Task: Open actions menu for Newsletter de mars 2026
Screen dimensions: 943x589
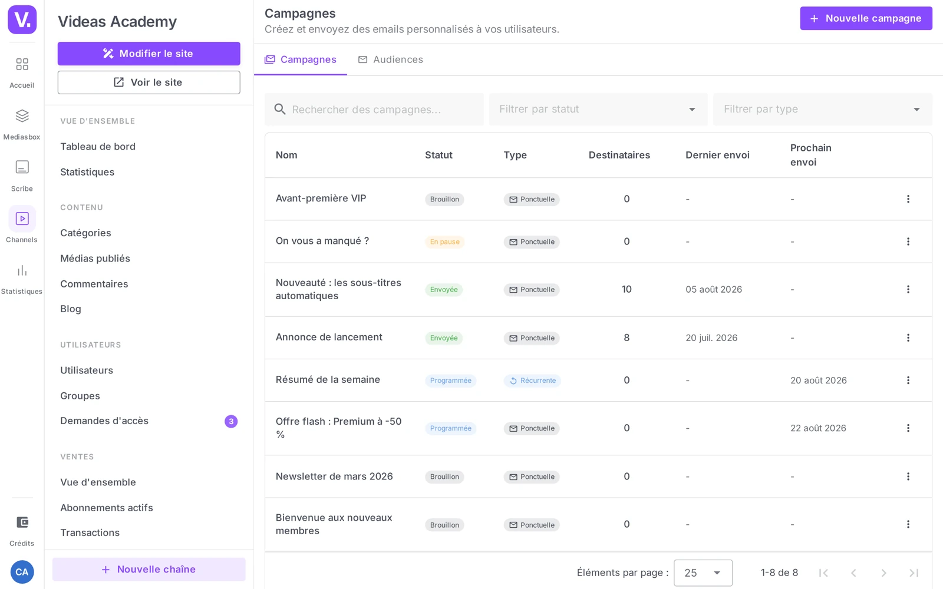Action: (908, 477)
